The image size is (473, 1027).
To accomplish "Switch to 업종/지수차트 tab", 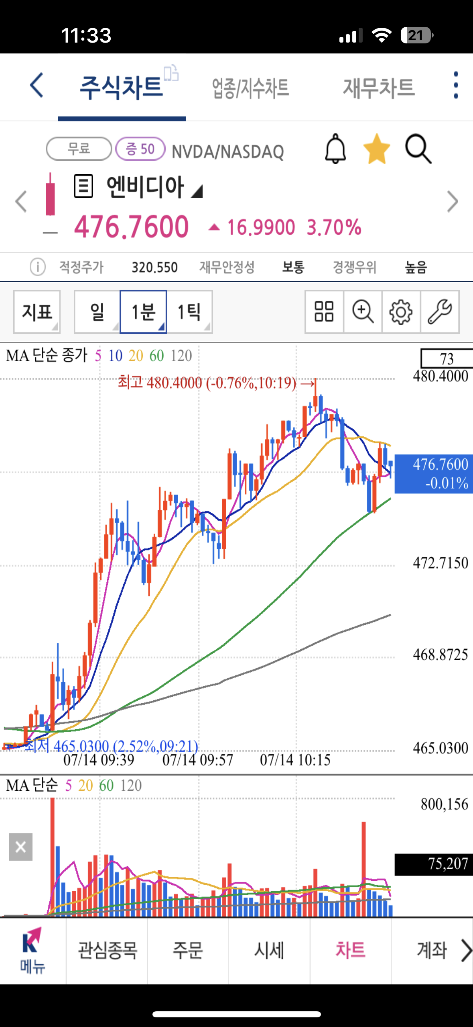I will pos(250,88).
